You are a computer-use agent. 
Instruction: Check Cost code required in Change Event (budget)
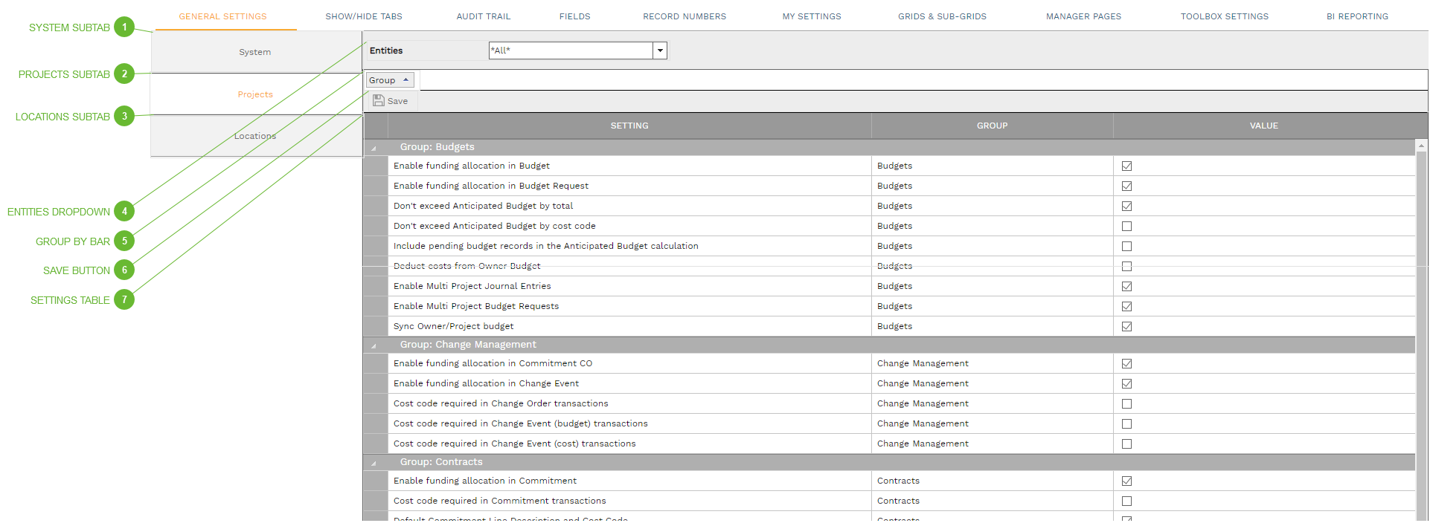[1126, 423]
